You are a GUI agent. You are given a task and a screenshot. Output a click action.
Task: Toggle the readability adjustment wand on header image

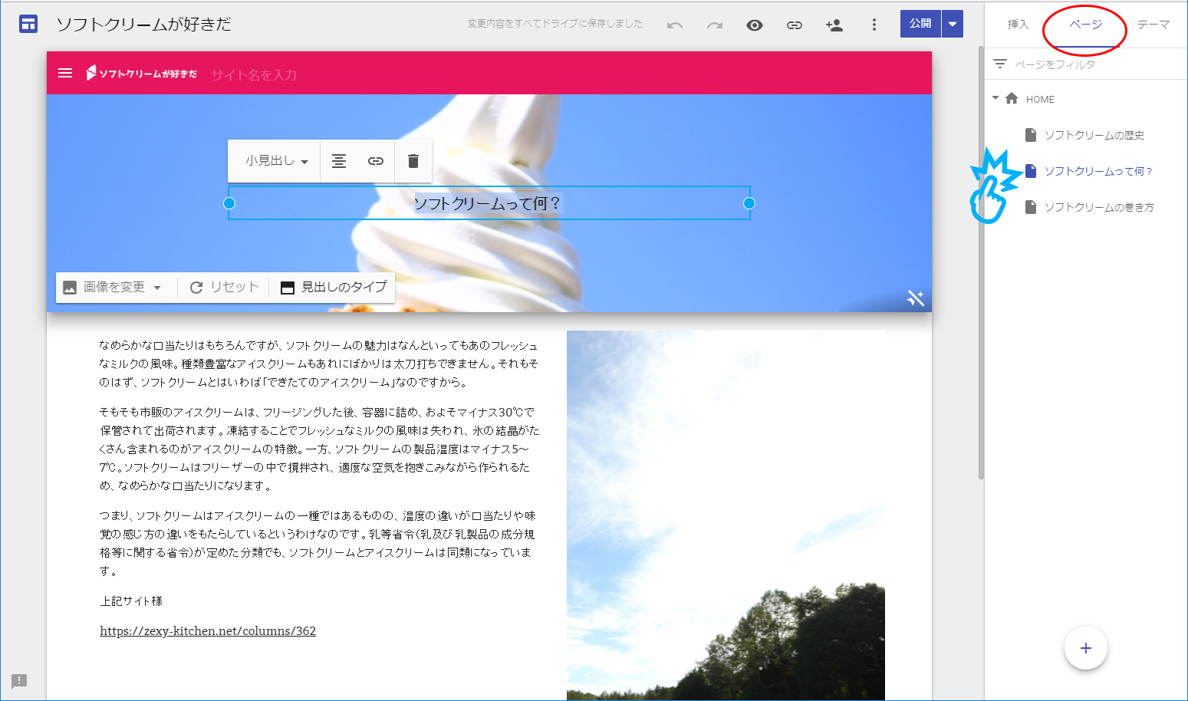pos(916,298)
